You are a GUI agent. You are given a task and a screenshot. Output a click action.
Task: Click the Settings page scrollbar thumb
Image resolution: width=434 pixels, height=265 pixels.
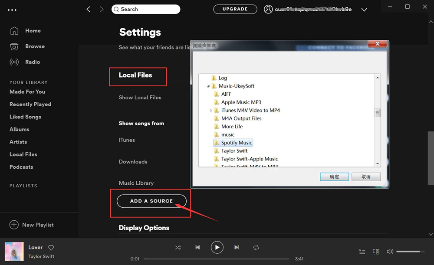pyautogui.click(x=431, y=158)
